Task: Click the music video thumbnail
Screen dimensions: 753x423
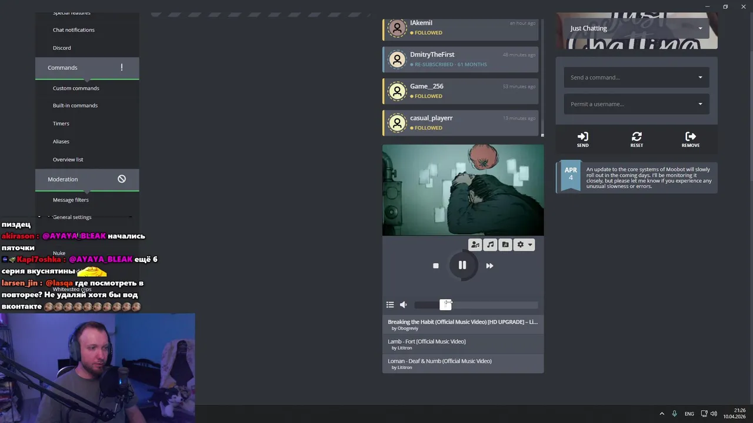Action: point(463,190)
